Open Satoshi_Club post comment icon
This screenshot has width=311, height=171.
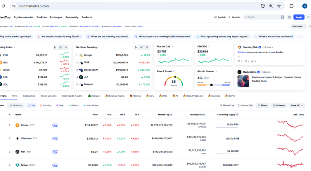point(239,61)
